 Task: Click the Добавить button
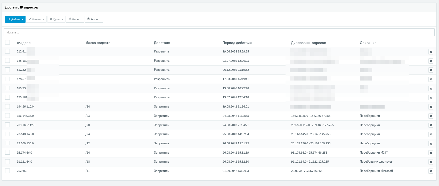click(15, 19)
